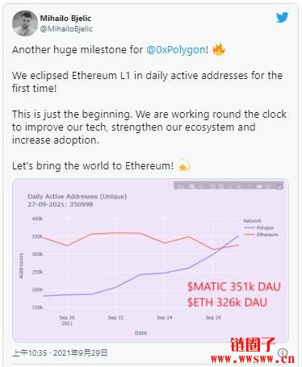This screenshot has height=367, width=302.
Task: Click the rightmost chart modebar icon
Action: click(280, 186)
